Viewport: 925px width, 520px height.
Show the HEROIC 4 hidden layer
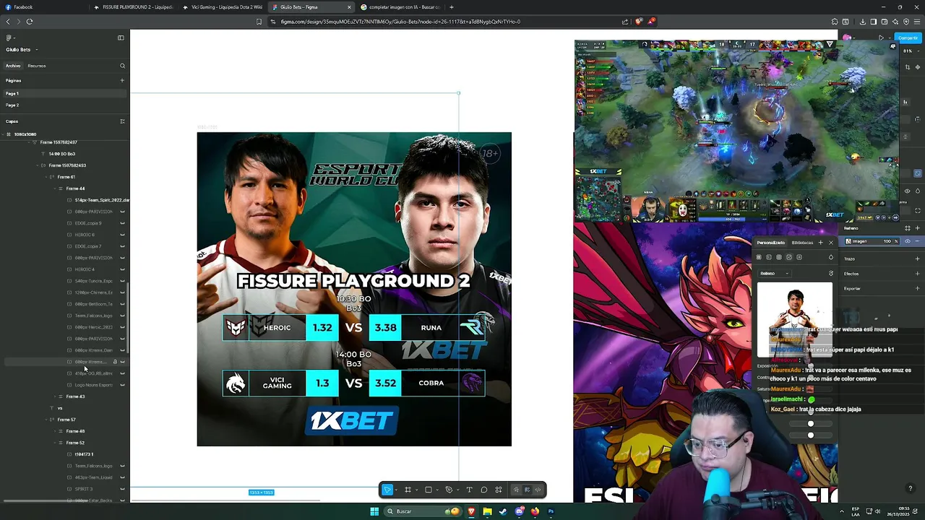click(122, 269)
